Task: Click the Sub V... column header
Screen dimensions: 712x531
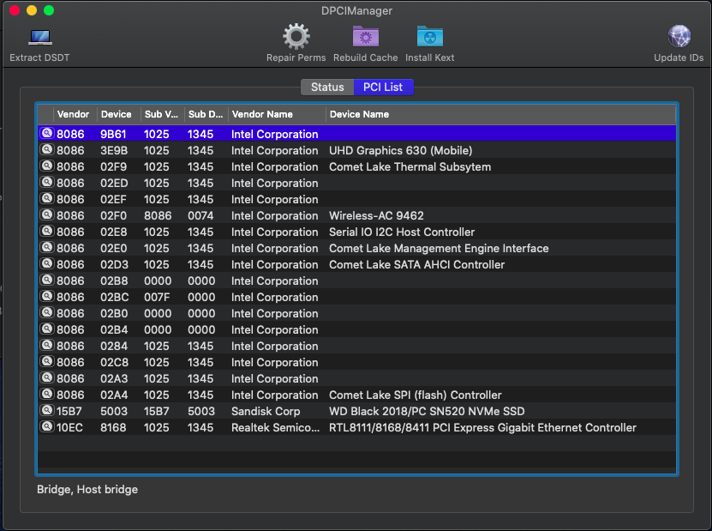Action: pos(161,115)
